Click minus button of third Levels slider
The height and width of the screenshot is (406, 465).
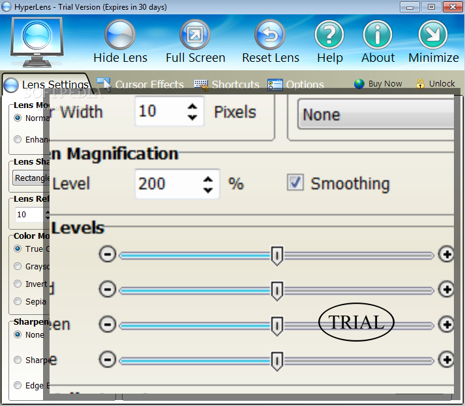click(x=108, y=324)
